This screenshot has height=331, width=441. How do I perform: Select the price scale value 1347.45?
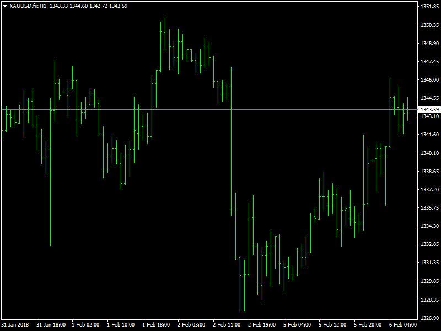(429, 62)
